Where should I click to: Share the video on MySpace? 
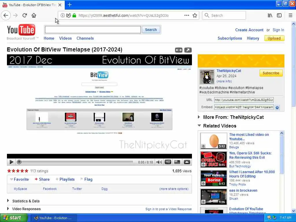(21, 189)
